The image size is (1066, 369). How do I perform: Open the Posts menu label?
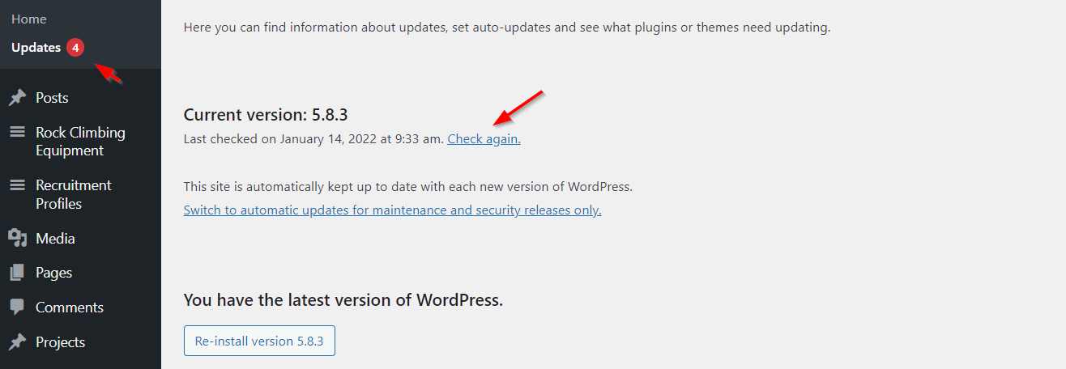click(52, 98)
